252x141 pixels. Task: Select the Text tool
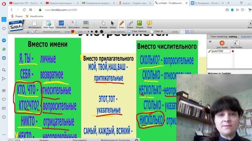coord(149,24)
